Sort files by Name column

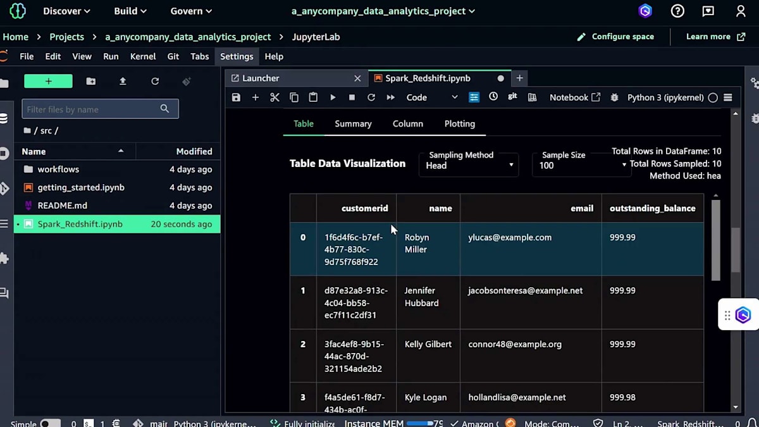pyautogui.click(x=75, y=151)
